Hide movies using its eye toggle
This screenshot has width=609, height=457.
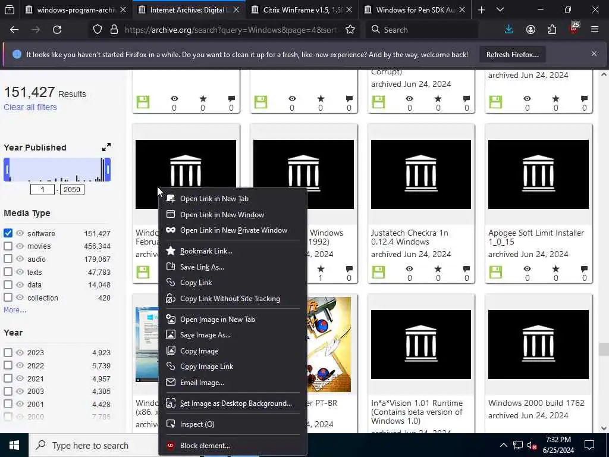20,246
